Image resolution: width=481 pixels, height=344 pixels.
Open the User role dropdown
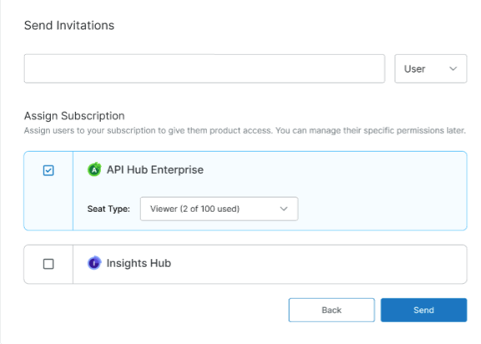[x=431, y=68]
